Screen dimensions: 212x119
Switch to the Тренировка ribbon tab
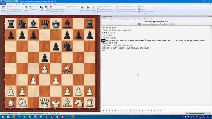47,4
